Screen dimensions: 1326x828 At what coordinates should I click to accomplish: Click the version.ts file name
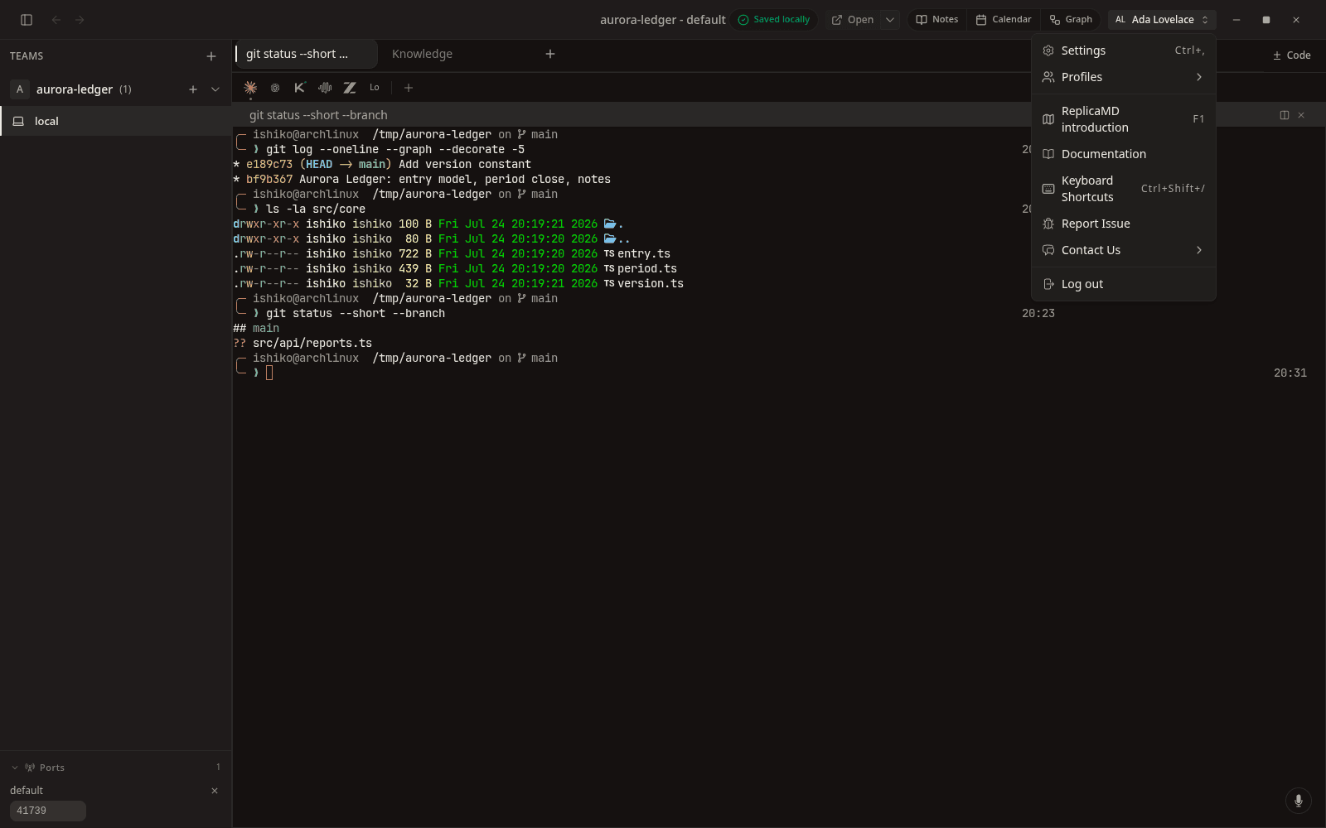click(651, 283)
